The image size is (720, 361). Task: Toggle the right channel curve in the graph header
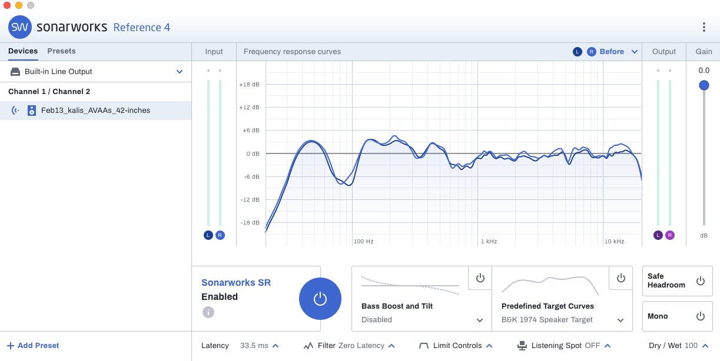point(592,52)
